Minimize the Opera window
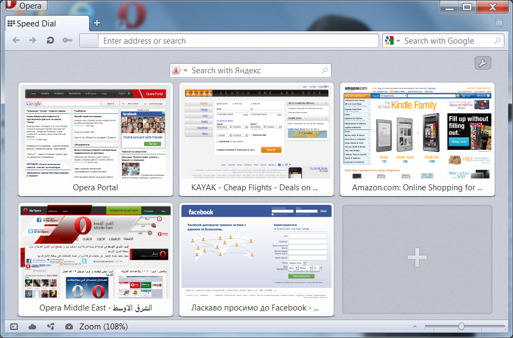This screenshot has width=513, height=338. pyautogui.click(x=449, y=7)
